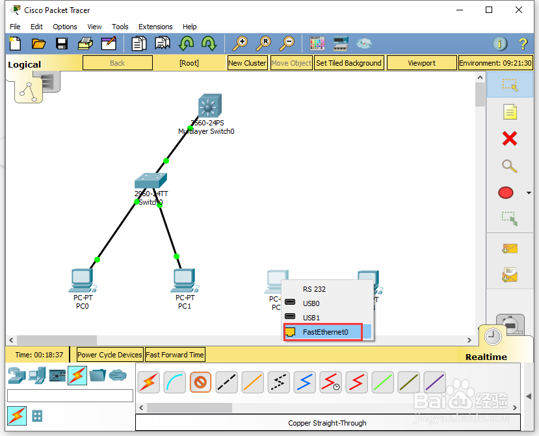Image resolution: width=539 pixels, height=436 pixels.
Task: Select the Console cable connection
Action: coord(175,383)
